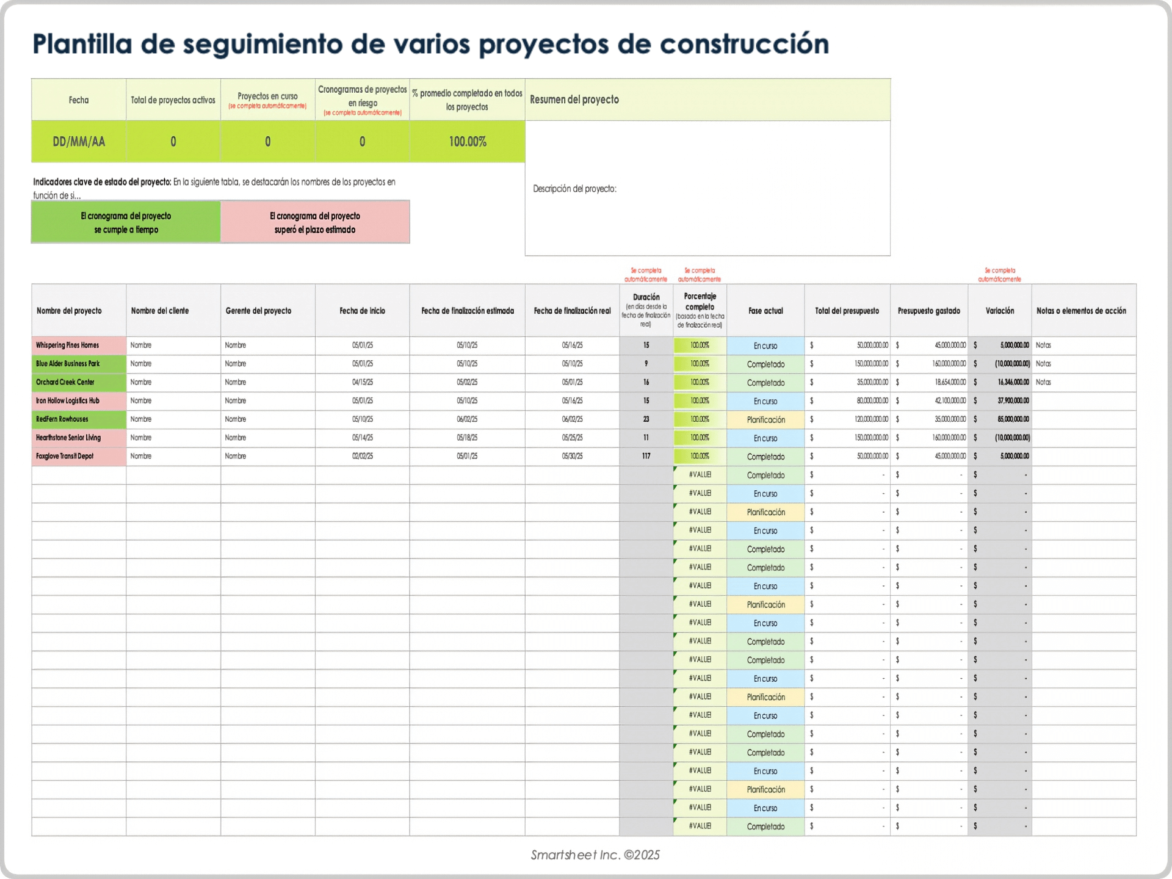
Task: Click the Notas o elementos de acción header
Action: pos(1083,311)
